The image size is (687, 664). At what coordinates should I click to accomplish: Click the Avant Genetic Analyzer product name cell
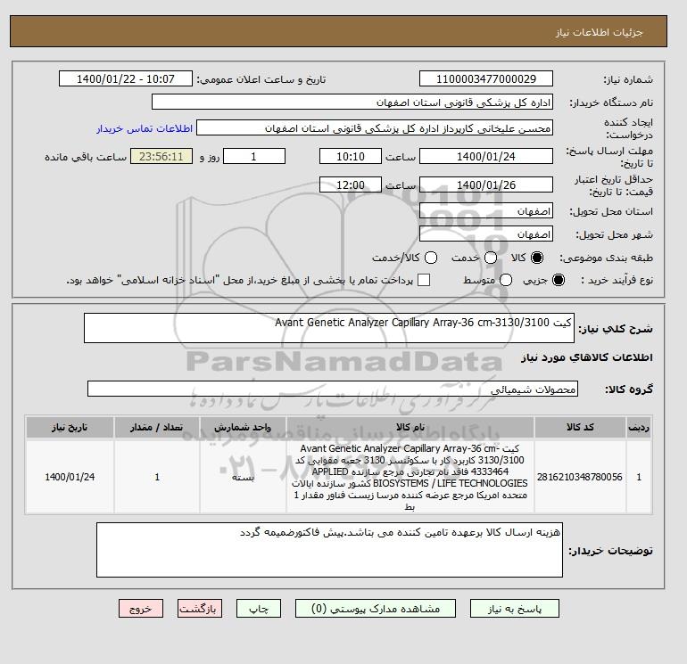(410, 477)
